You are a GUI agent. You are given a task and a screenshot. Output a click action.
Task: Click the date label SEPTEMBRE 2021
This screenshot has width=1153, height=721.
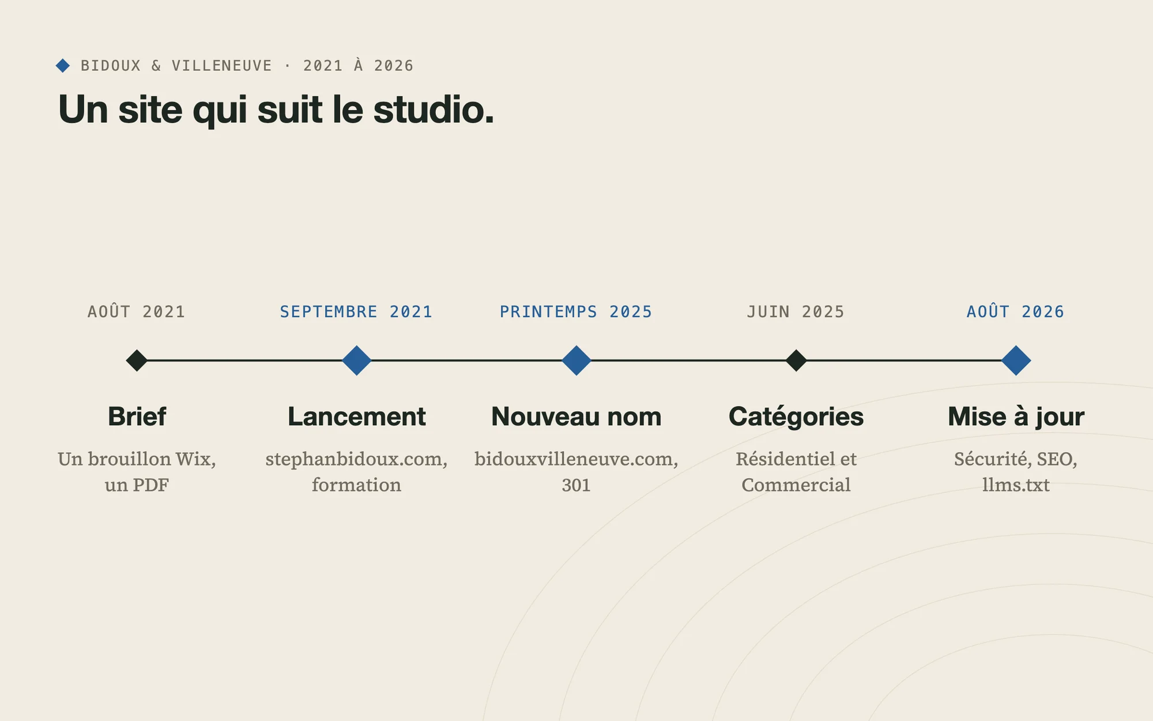pyautogui.click(x=356, y=311)
